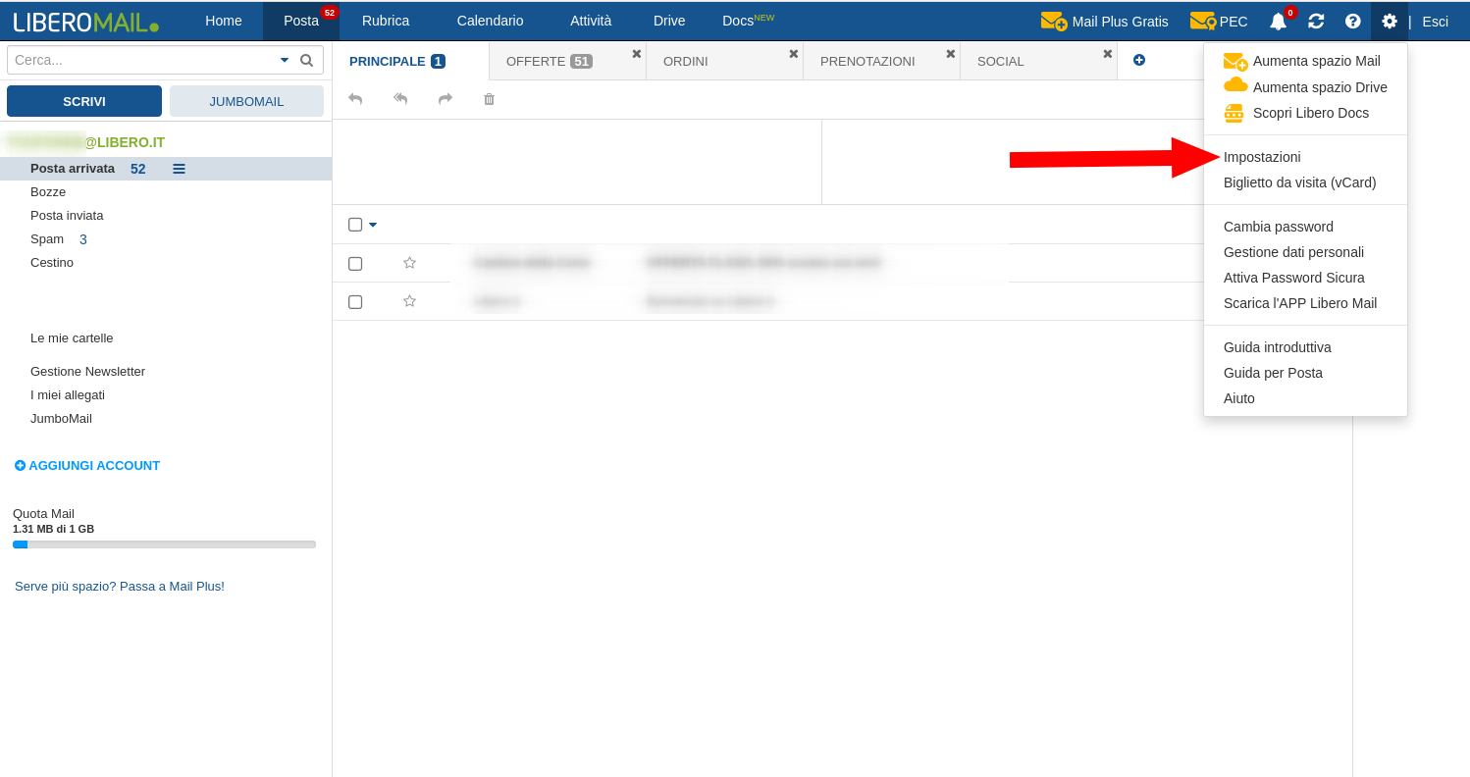Viewport: 1470px width, 777px height.
Task: Refresh mail with the sync icon
Action: [x=1316, y=21]
